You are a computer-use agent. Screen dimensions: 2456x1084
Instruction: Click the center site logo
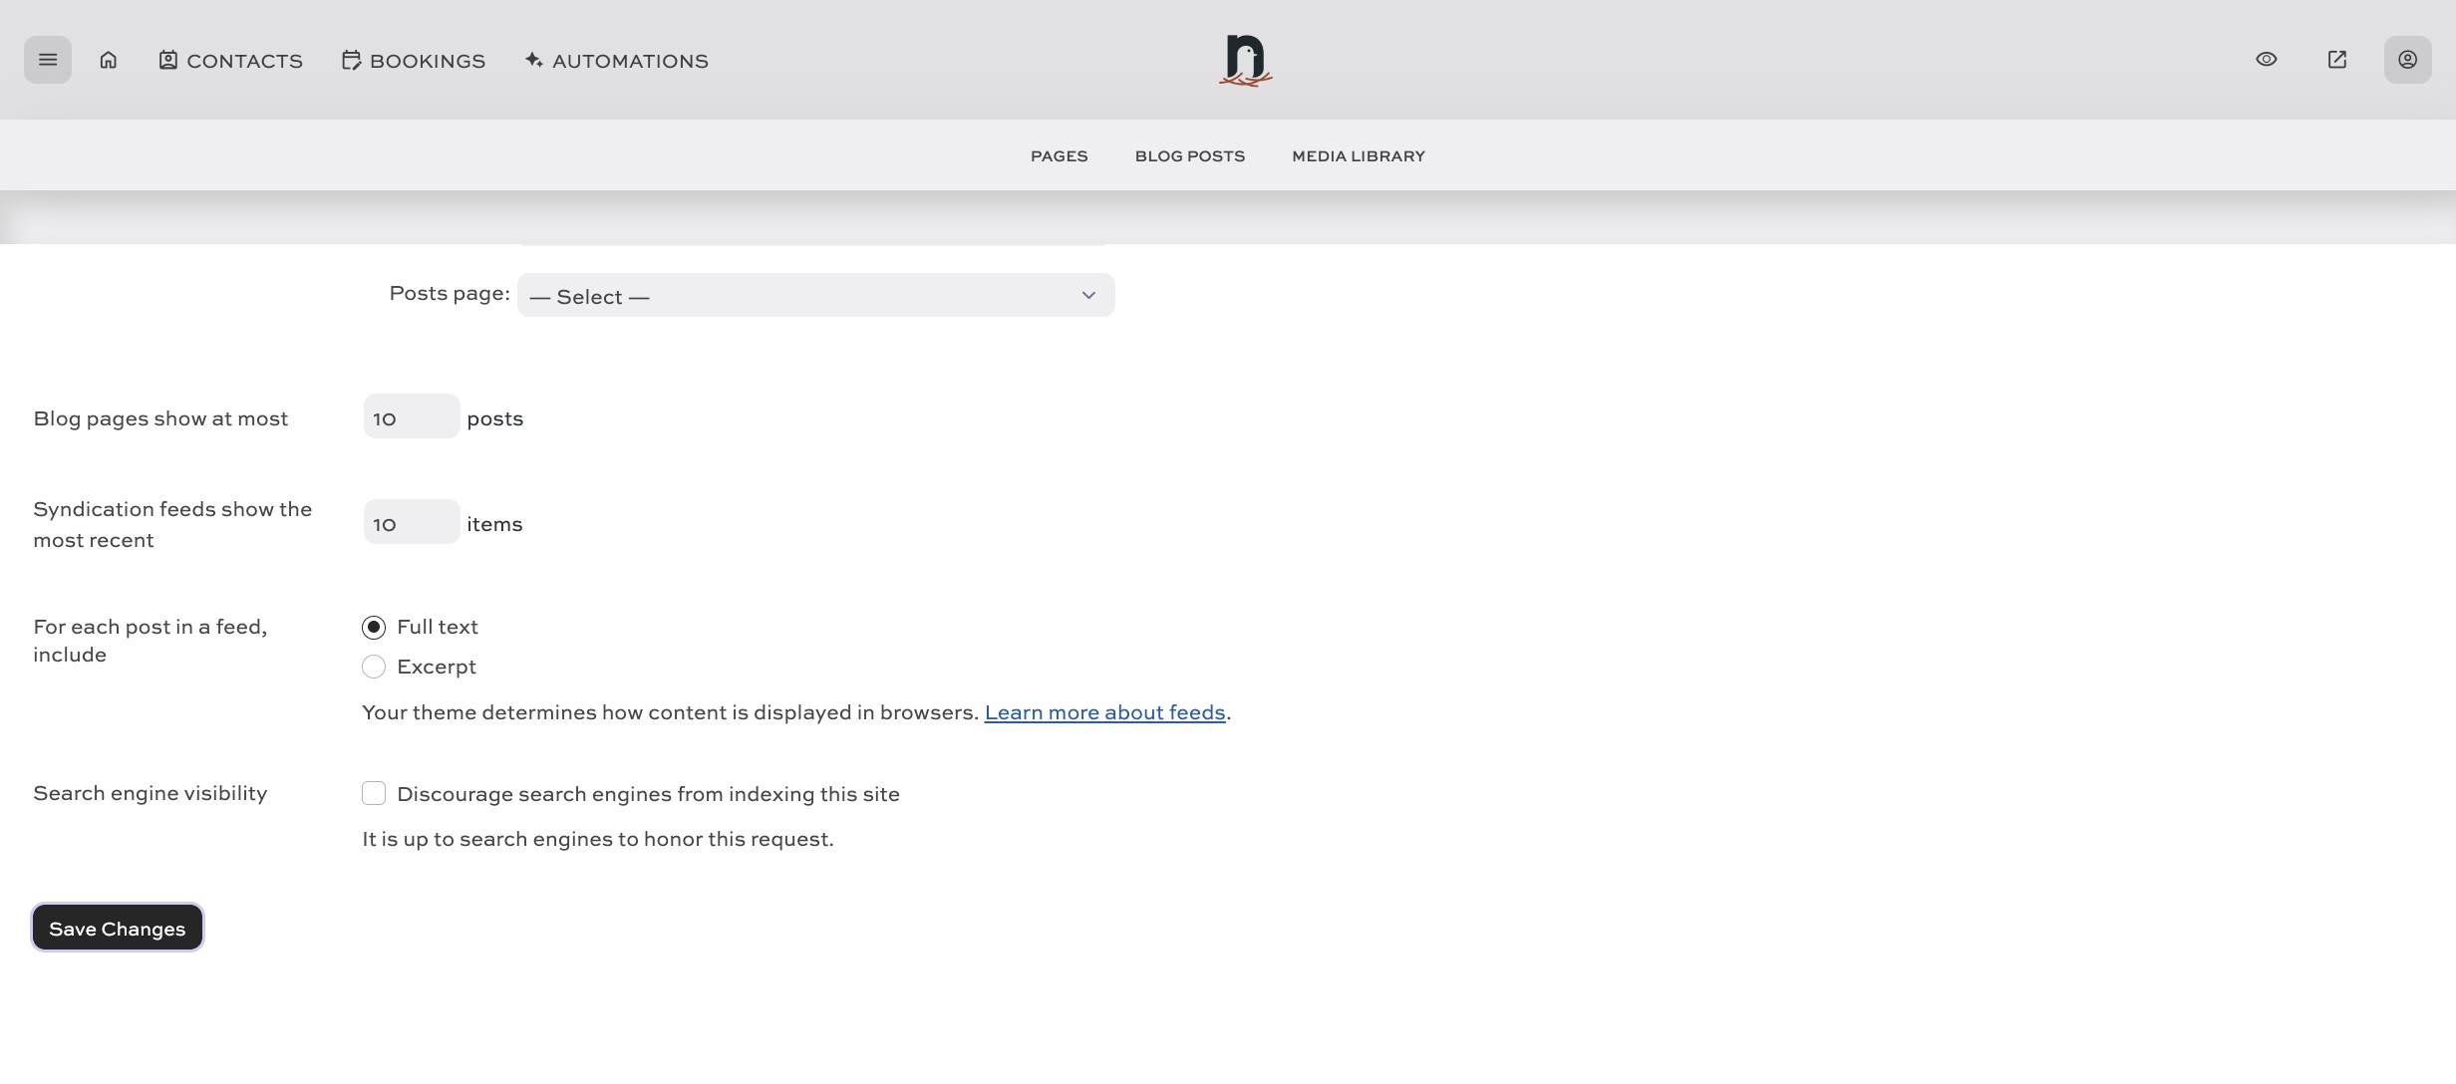pyautogui.click(x=1245, y=60)
